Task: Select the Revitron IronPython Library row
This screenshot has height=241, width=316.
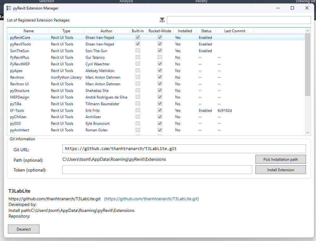Action: [x=156, y=77]
